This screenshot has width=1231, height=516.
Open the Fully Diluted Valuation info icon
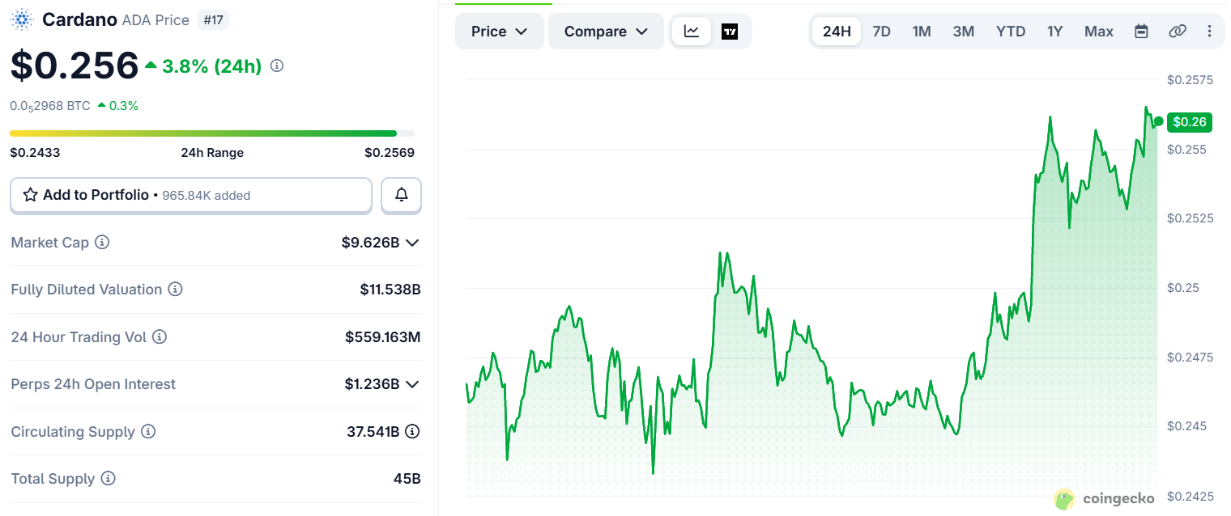point(175,290)
